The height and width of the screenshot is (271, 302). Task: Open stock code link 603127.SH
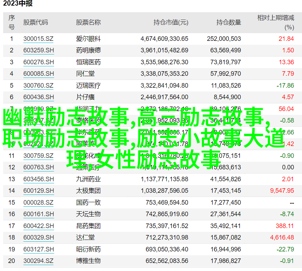point(38,249)
